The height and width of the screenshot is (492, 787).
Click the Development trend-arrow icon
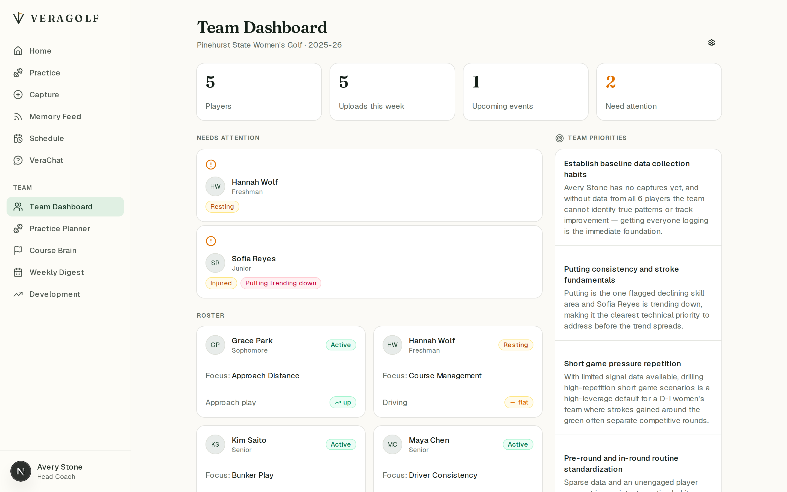pos(18,294)
